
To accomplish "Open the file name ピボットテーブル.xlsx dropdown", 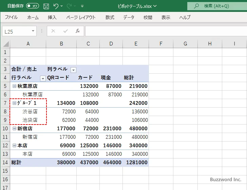I will [x=155, y=6].
